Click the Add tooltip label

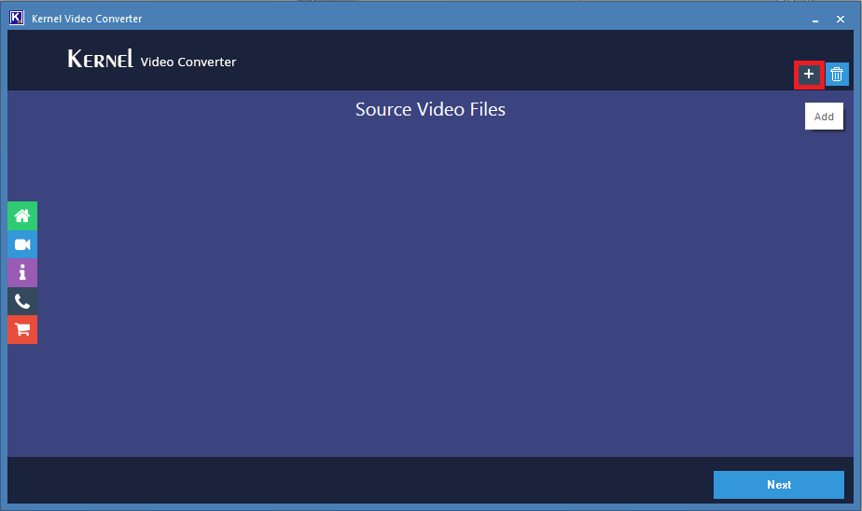(x=824, y=117)
